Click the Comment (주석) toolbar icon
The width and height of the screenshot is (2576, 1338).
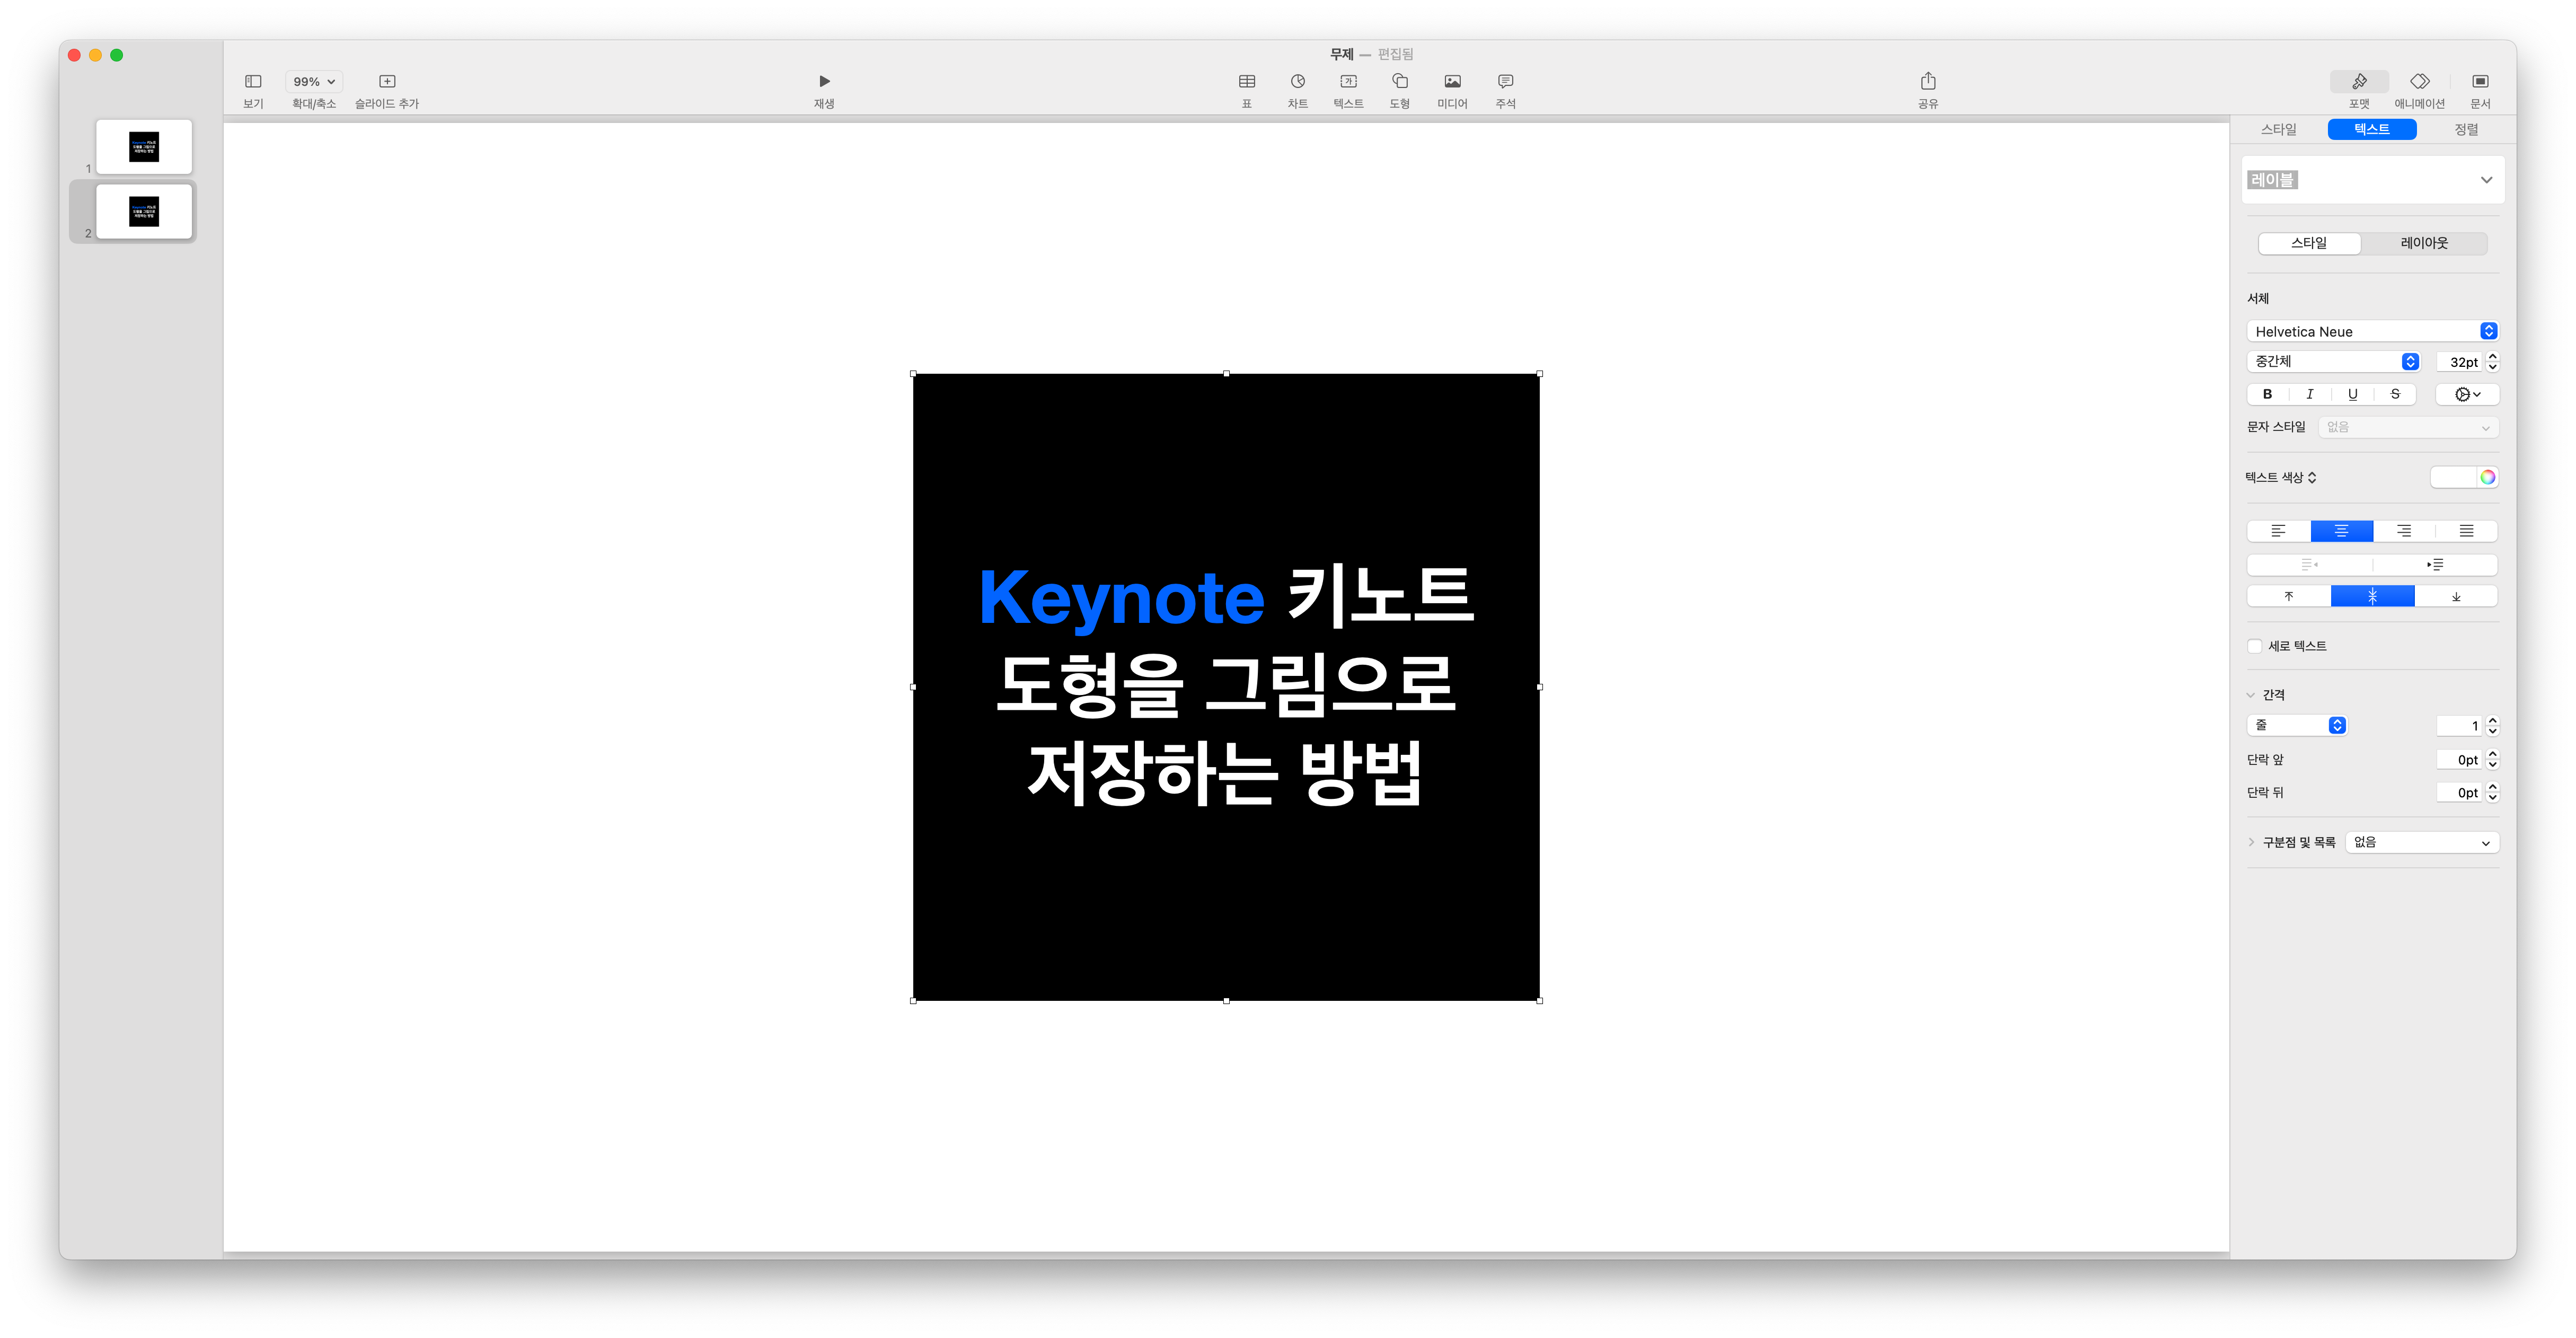(1505, 82)
